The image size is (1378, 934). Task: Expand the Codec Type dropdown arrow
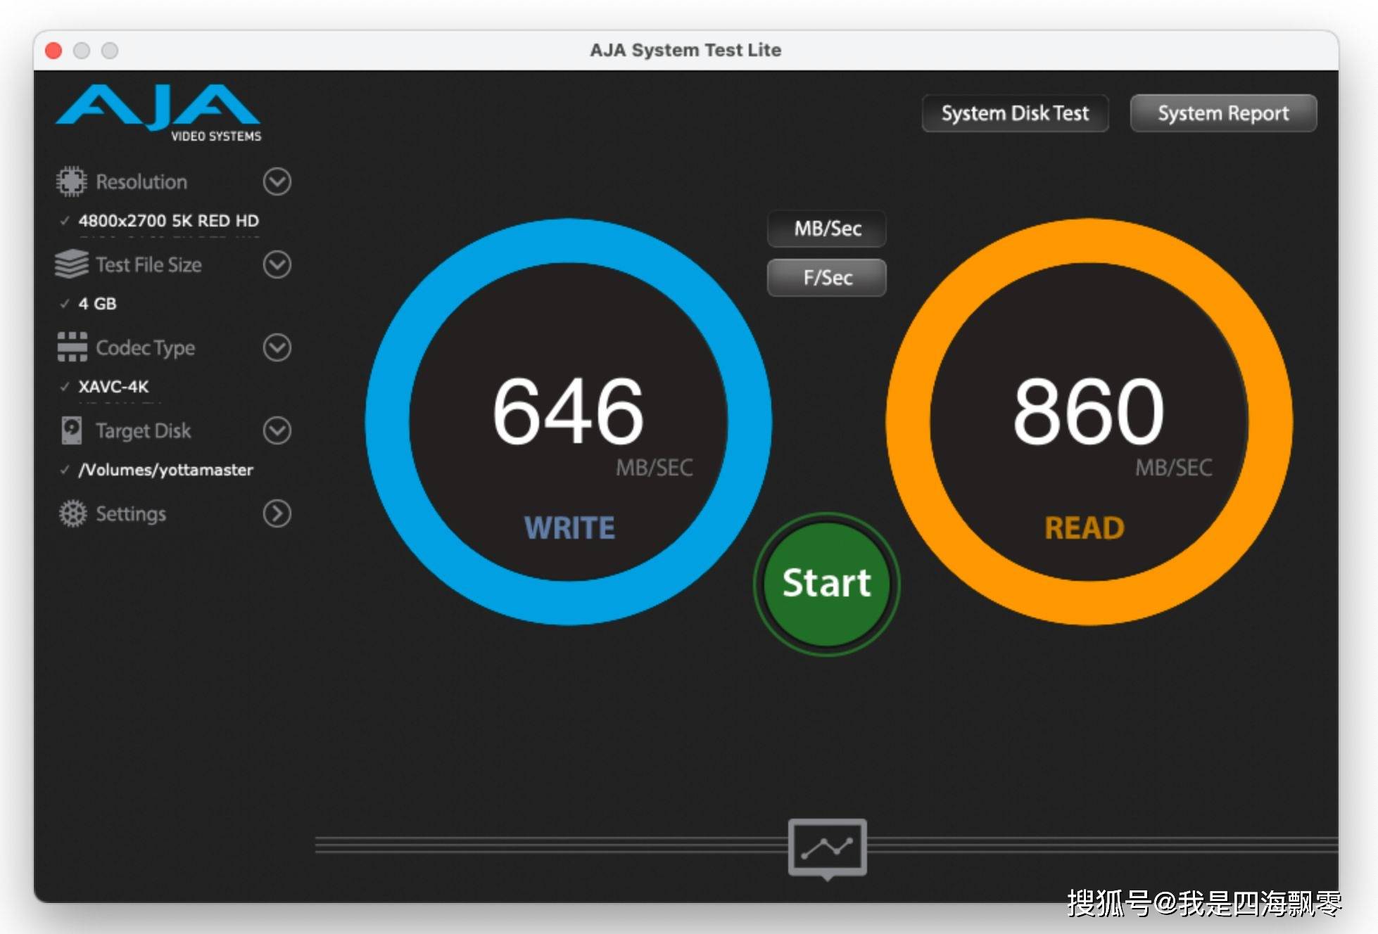tap(277, 347)
